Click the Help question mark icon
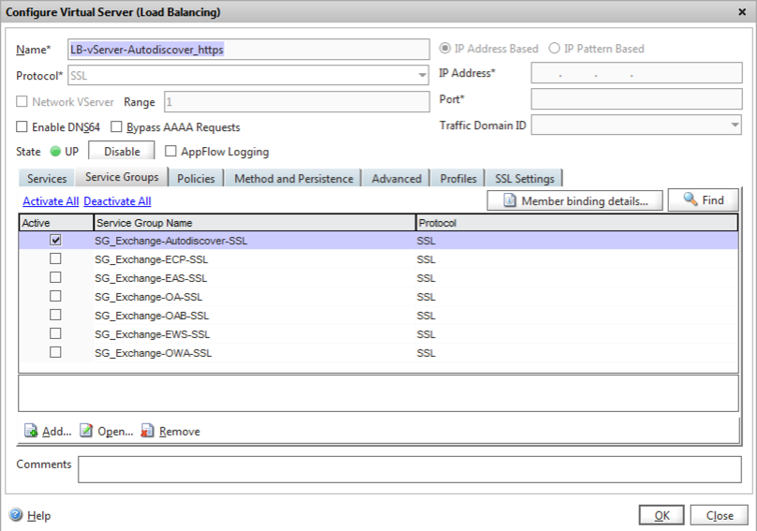Image resolution: width=757 pixels, height=531 pixels. click(16, 515)
